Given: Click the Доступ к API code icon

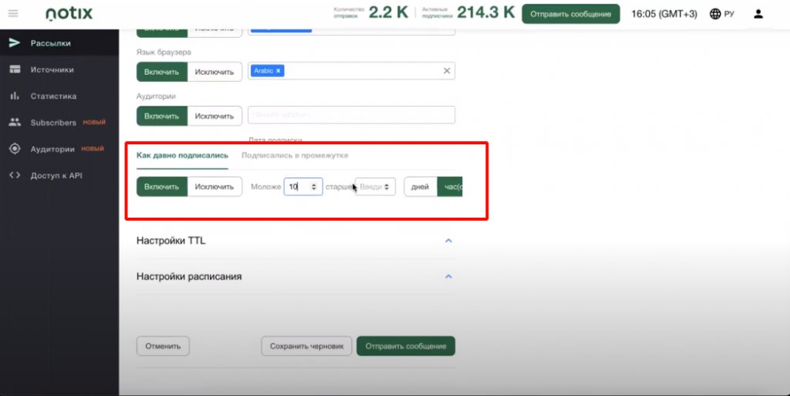Looking at the screenshot, I should pyautogui.click(x=14, y=175).
